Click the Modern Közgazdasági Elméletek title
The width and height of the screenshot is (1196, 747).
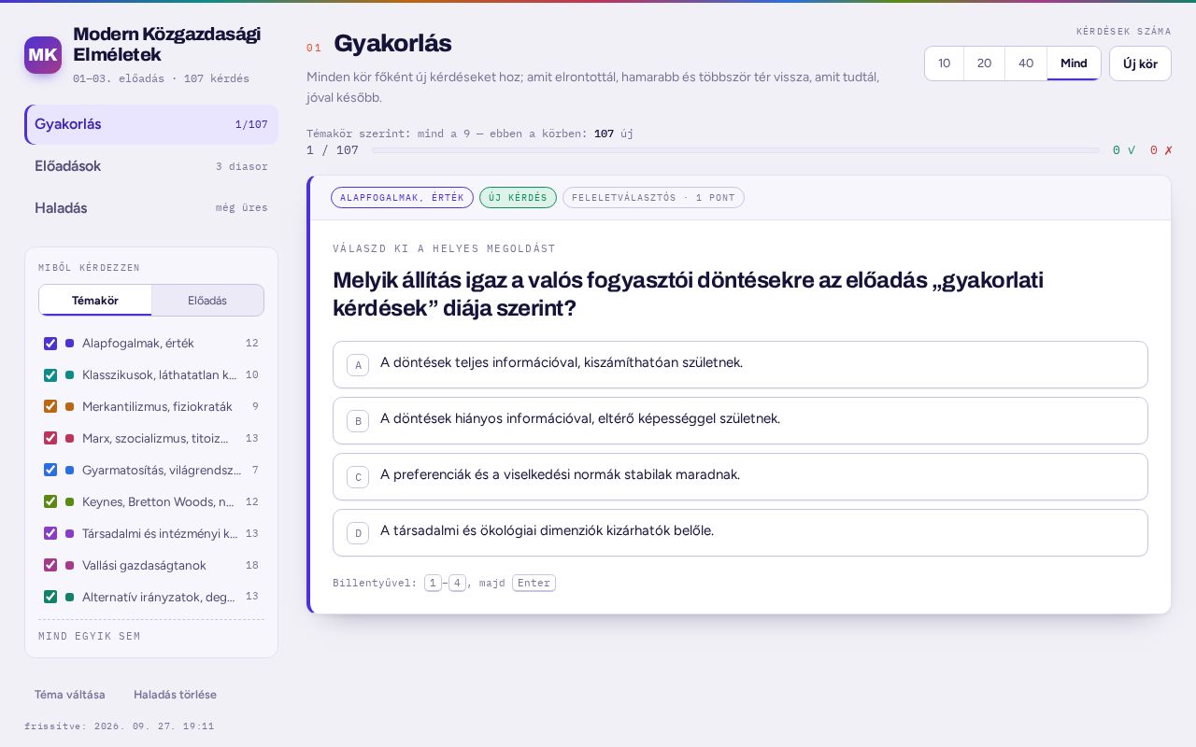pyautogui.click(x=166, y=45)
